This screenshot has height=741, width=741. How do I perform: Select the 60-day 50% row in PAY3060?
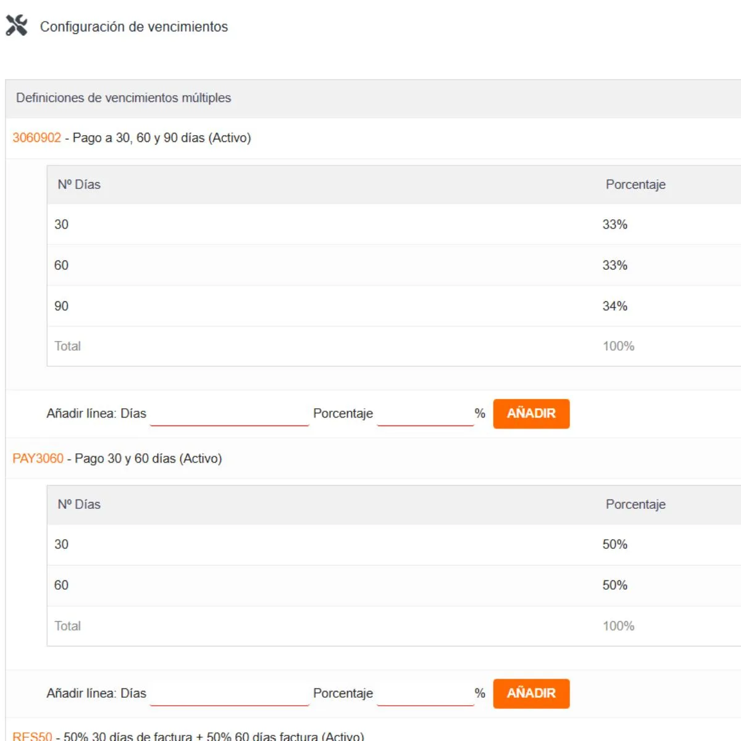pyautogui.click(x=394, y=585)
